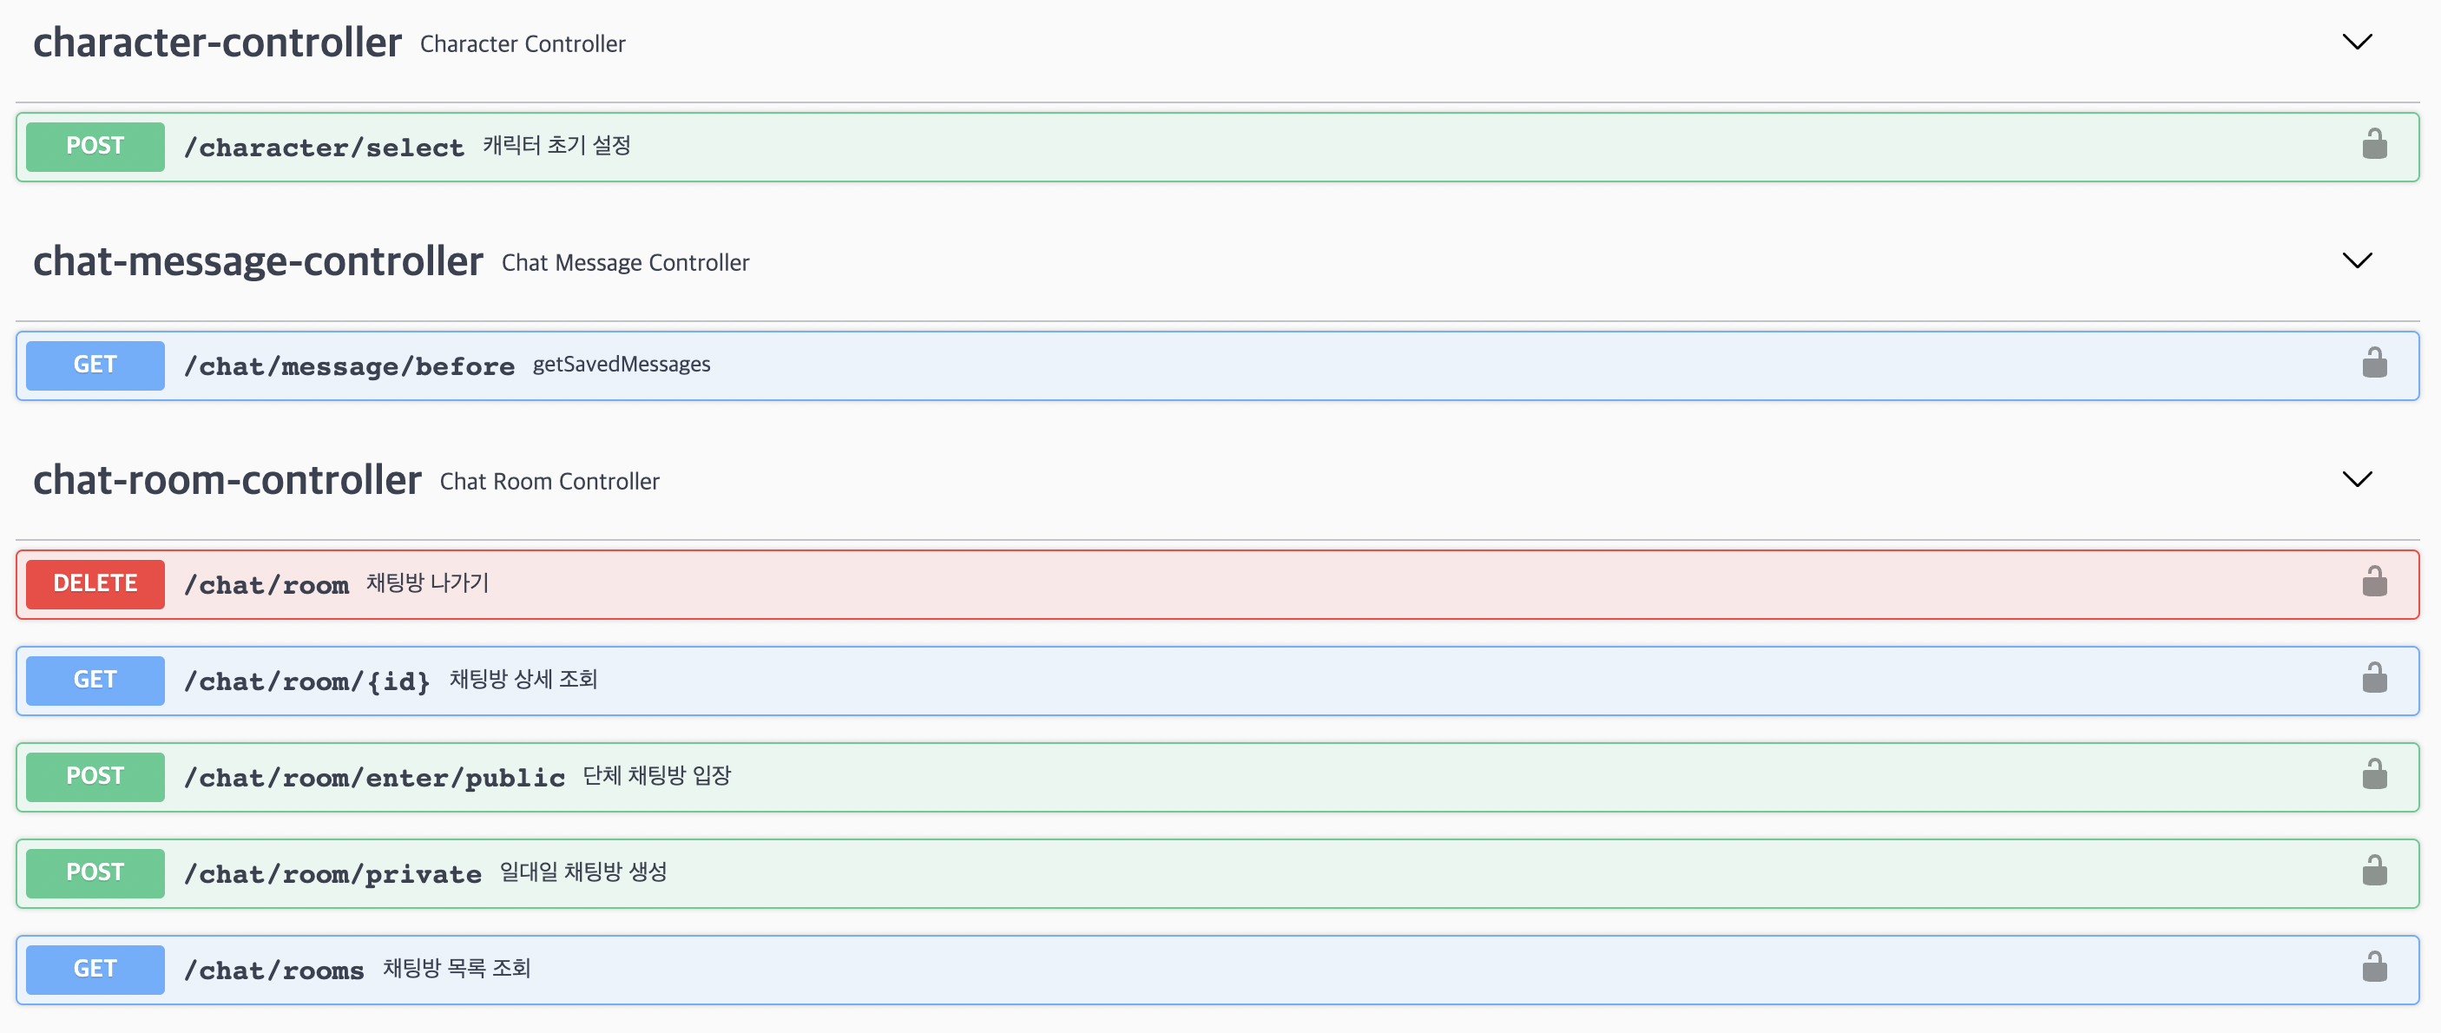
Task: Click the character-controller heading title
Action: click(217, 43)
